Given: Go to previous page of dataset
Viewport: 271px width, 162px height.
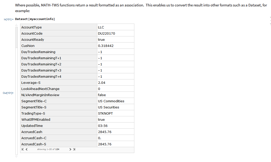Looking at the screenshot, I should 27,149.
